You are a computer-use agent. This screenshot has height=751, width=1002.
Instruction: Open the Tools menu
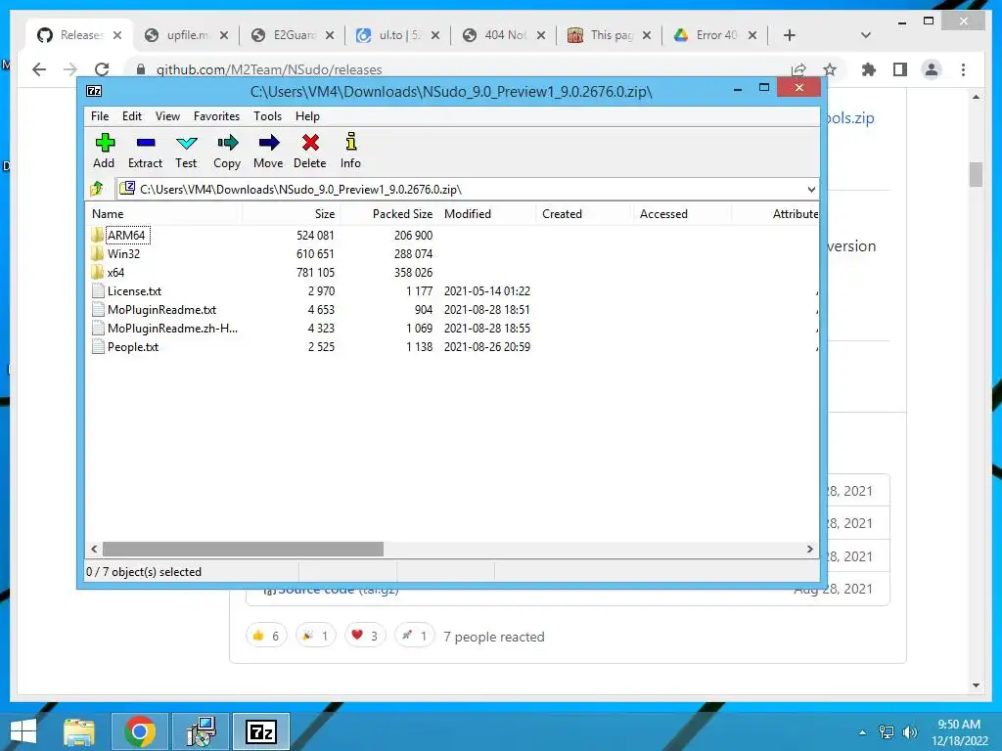(267, 116)
